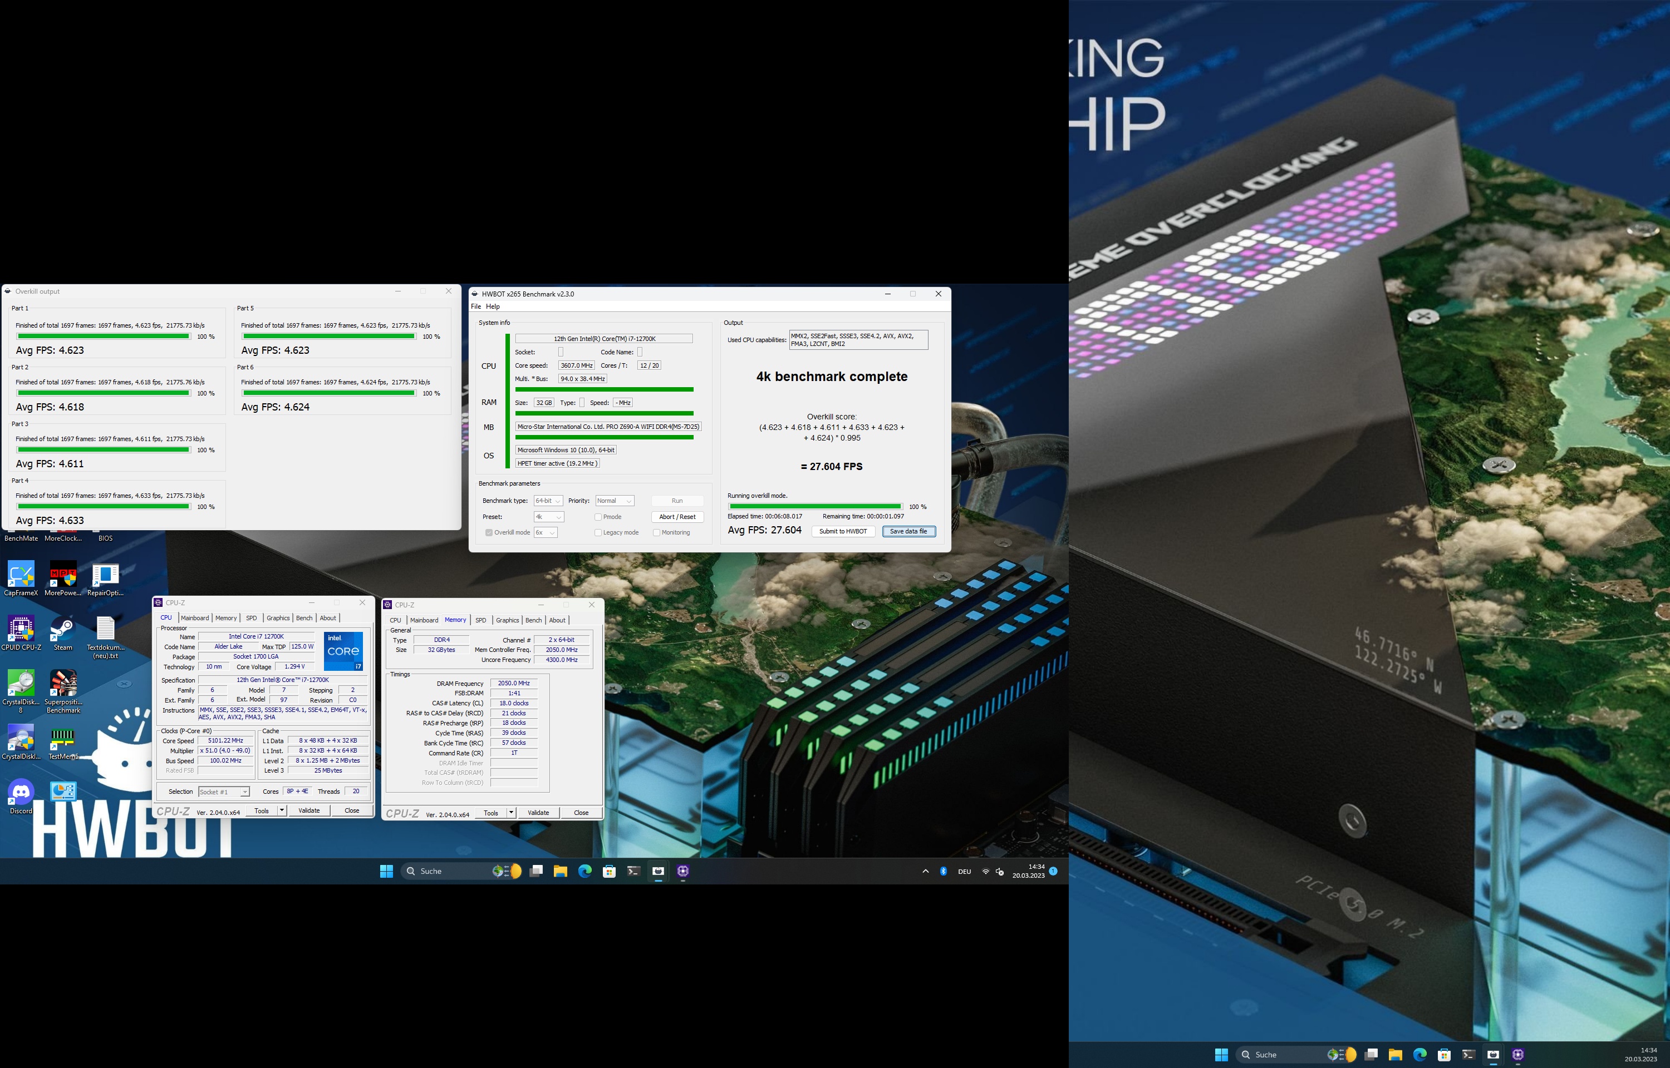Screen dimensions: 1670x1068
Task: Click the Core Voltage value 1.294 V
Action: click(x=295, y=666)
